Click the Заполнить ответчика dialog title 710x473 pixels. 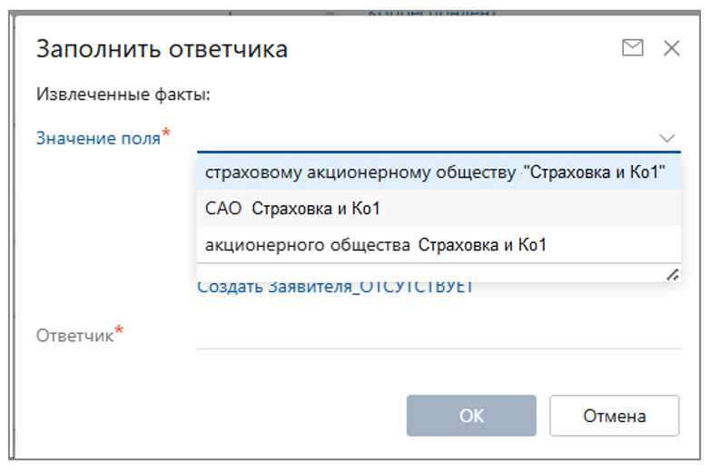[x=162, y=49]
